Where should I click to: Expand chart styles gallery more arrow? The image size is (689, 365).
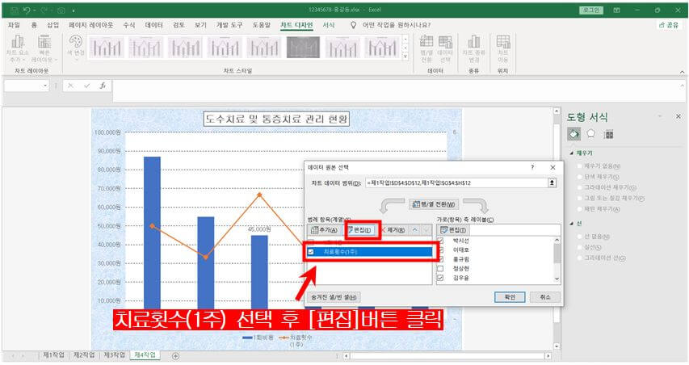tap(405, 57)
